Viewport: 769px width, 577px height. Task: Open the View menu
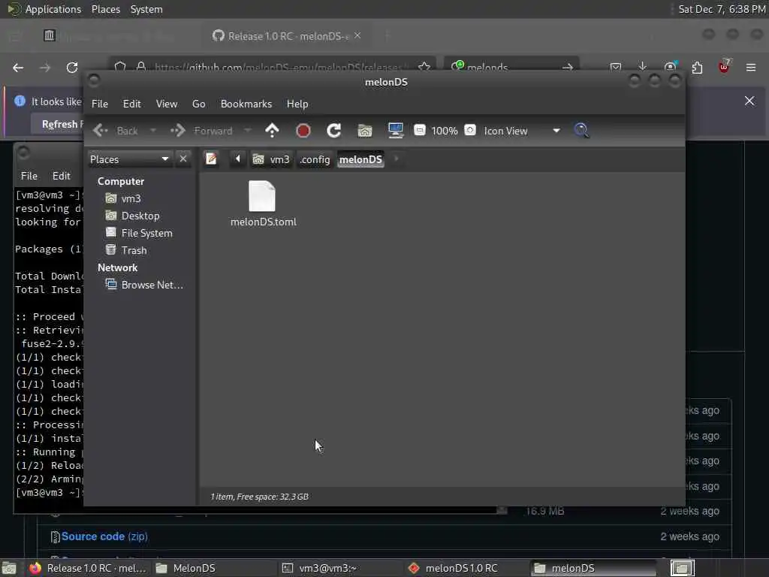(167, 104)
